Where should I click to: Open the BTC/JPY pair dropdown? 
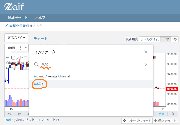(x=16, y=38)
